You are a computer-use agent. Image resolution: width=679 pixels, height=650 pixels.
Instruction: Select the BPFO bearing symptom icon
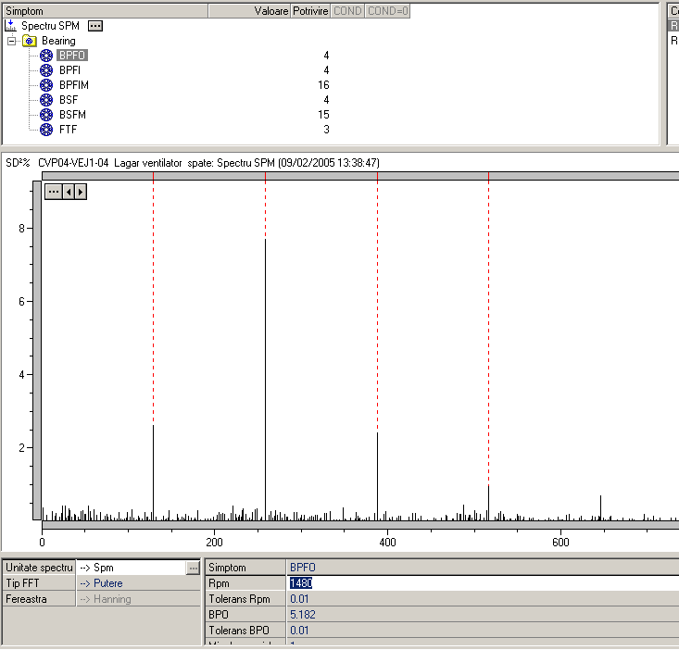tap(46, 56)
